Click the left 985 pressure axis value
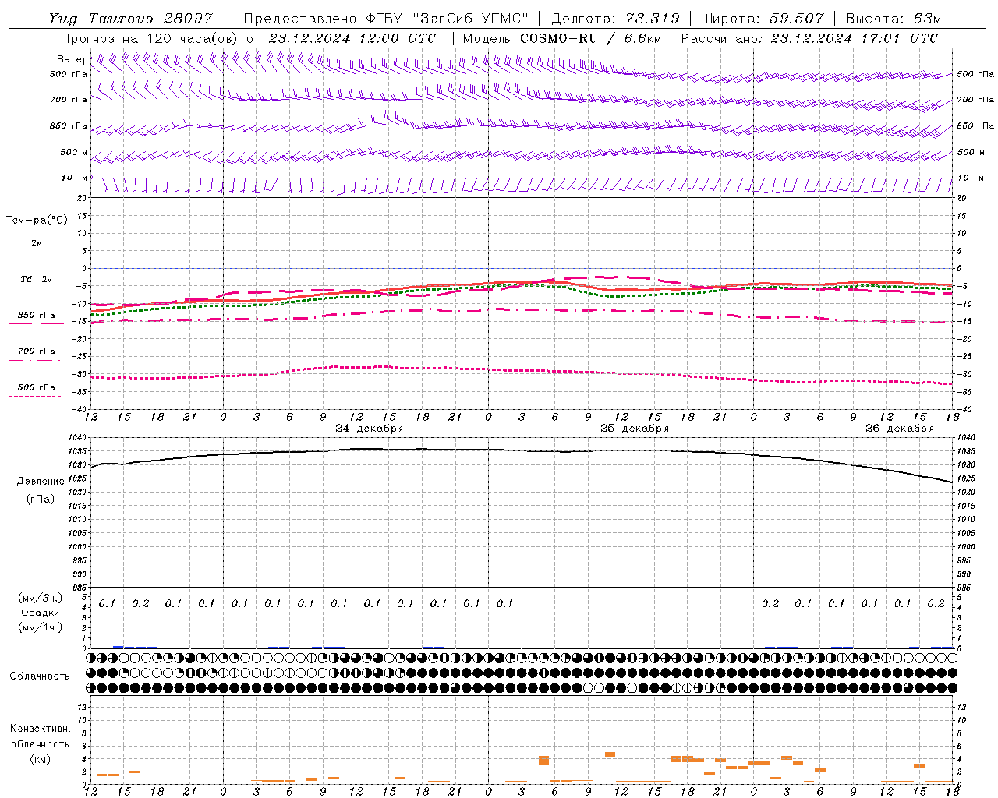 (81, 588)
